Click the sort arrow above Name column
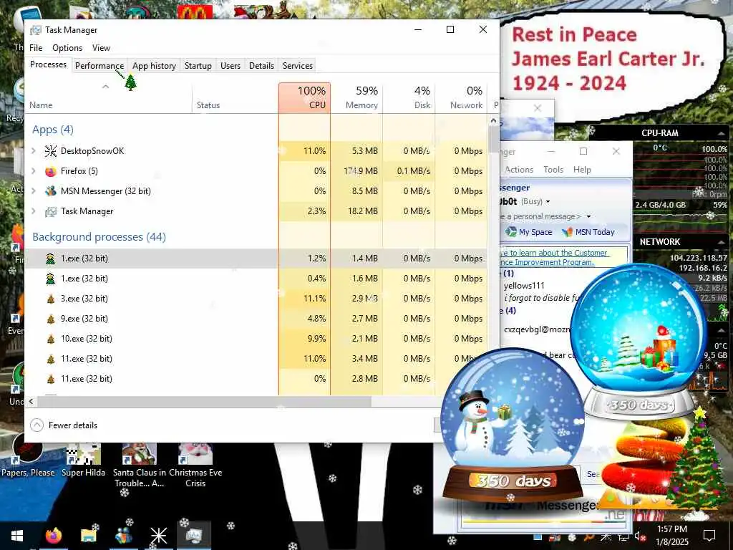This screenshot has width=733, height=550. tap(106, 87)
